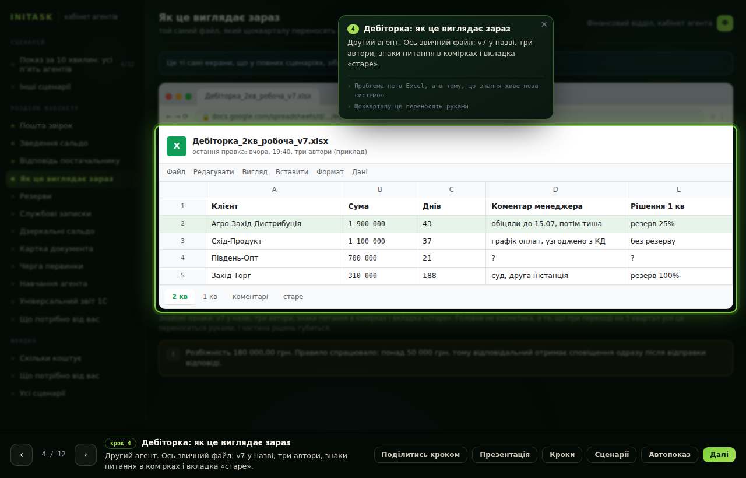Open the Вставити menu
The image size is (746, 478).
point(292,172)
